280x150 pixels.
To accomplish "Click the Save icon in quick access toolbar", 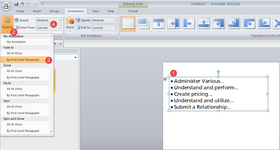I will coord(16,4).
